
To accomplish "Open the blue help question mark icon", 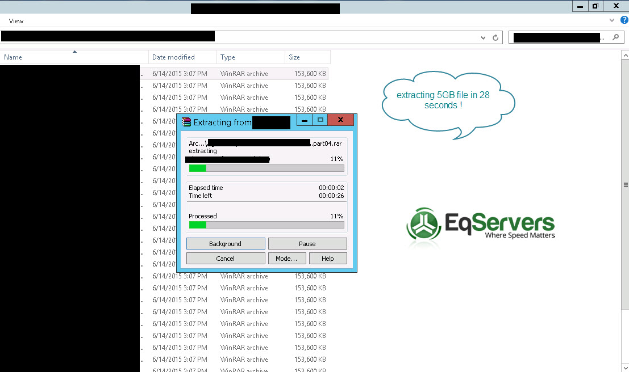I will pyautogui.click(x=624, y=20).
